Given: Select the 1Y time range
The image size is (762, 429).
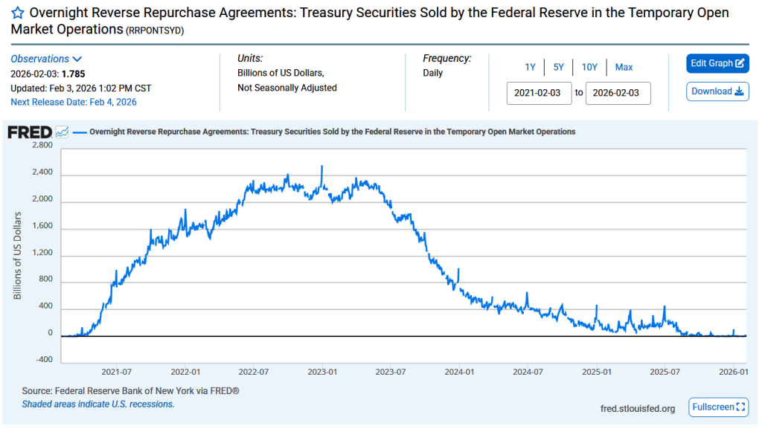Looking at the screenshot, I should tap(530, 67).
